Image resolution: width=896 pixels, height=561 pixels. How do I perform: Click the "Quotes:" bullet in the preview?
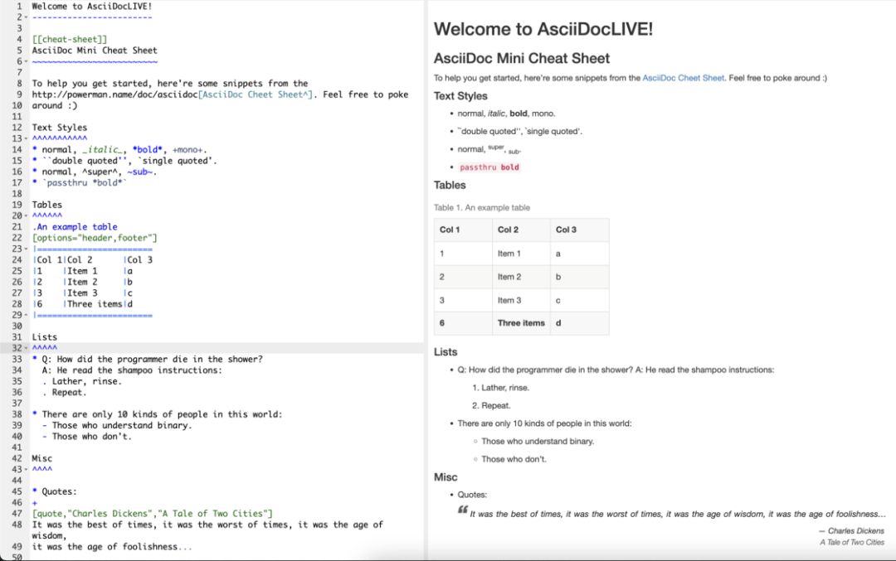tap(472, 495)
